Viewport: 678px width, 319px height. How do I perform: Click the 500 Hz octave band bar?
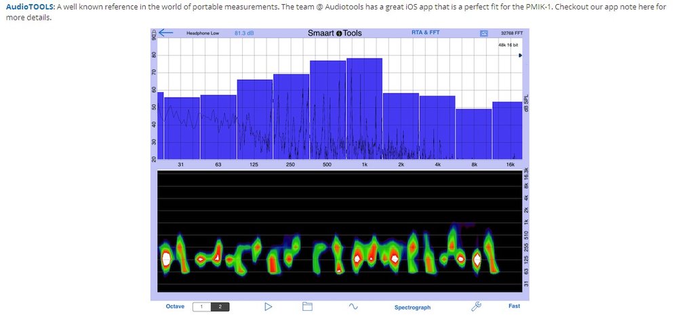327,110
